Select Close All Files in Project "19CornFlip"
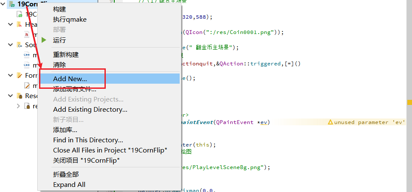Image resolution: width=412 pixels, height=192 pixels. [x=110, y=150]
